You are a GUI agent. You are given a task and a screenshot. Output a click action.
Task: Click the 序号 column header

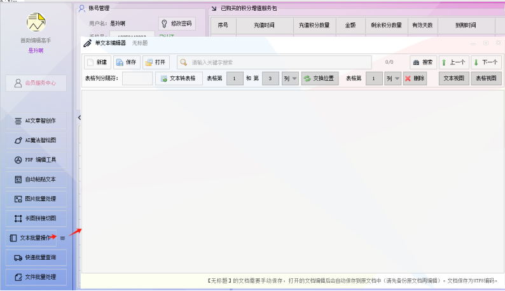(x=223, y=25)
